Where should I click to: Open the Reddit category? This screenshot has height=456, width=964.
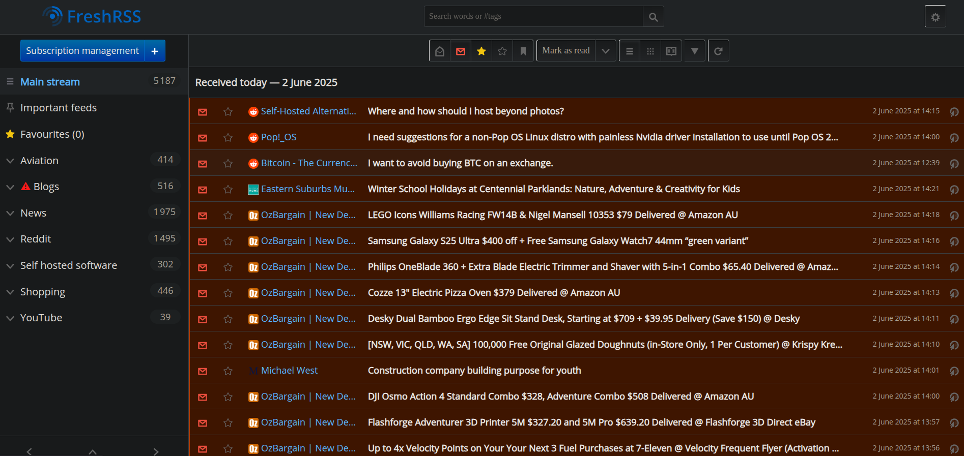point(36,239)
